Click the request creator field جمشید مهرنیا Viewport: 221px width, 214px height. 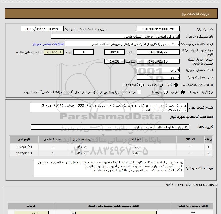(122, 44)
